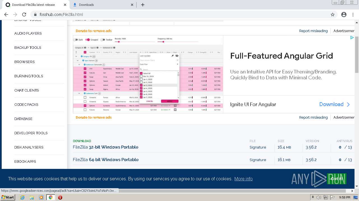
Task: Reload the fosshub page
Action: click(x=24, y=15)
